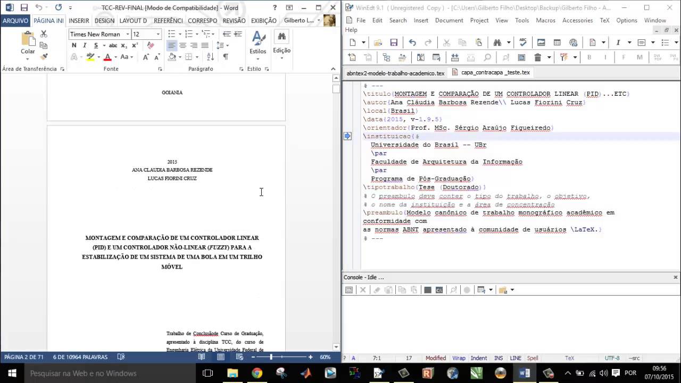
Task: Open Chrome from the Windows taskbar
Action: [x=257, y=373]
